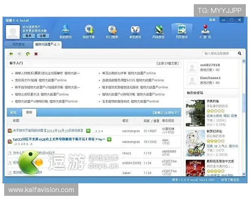Viewport: 250px width, 200px height.
Task: Open the fat32分区 thread
Action: (59, 140)
